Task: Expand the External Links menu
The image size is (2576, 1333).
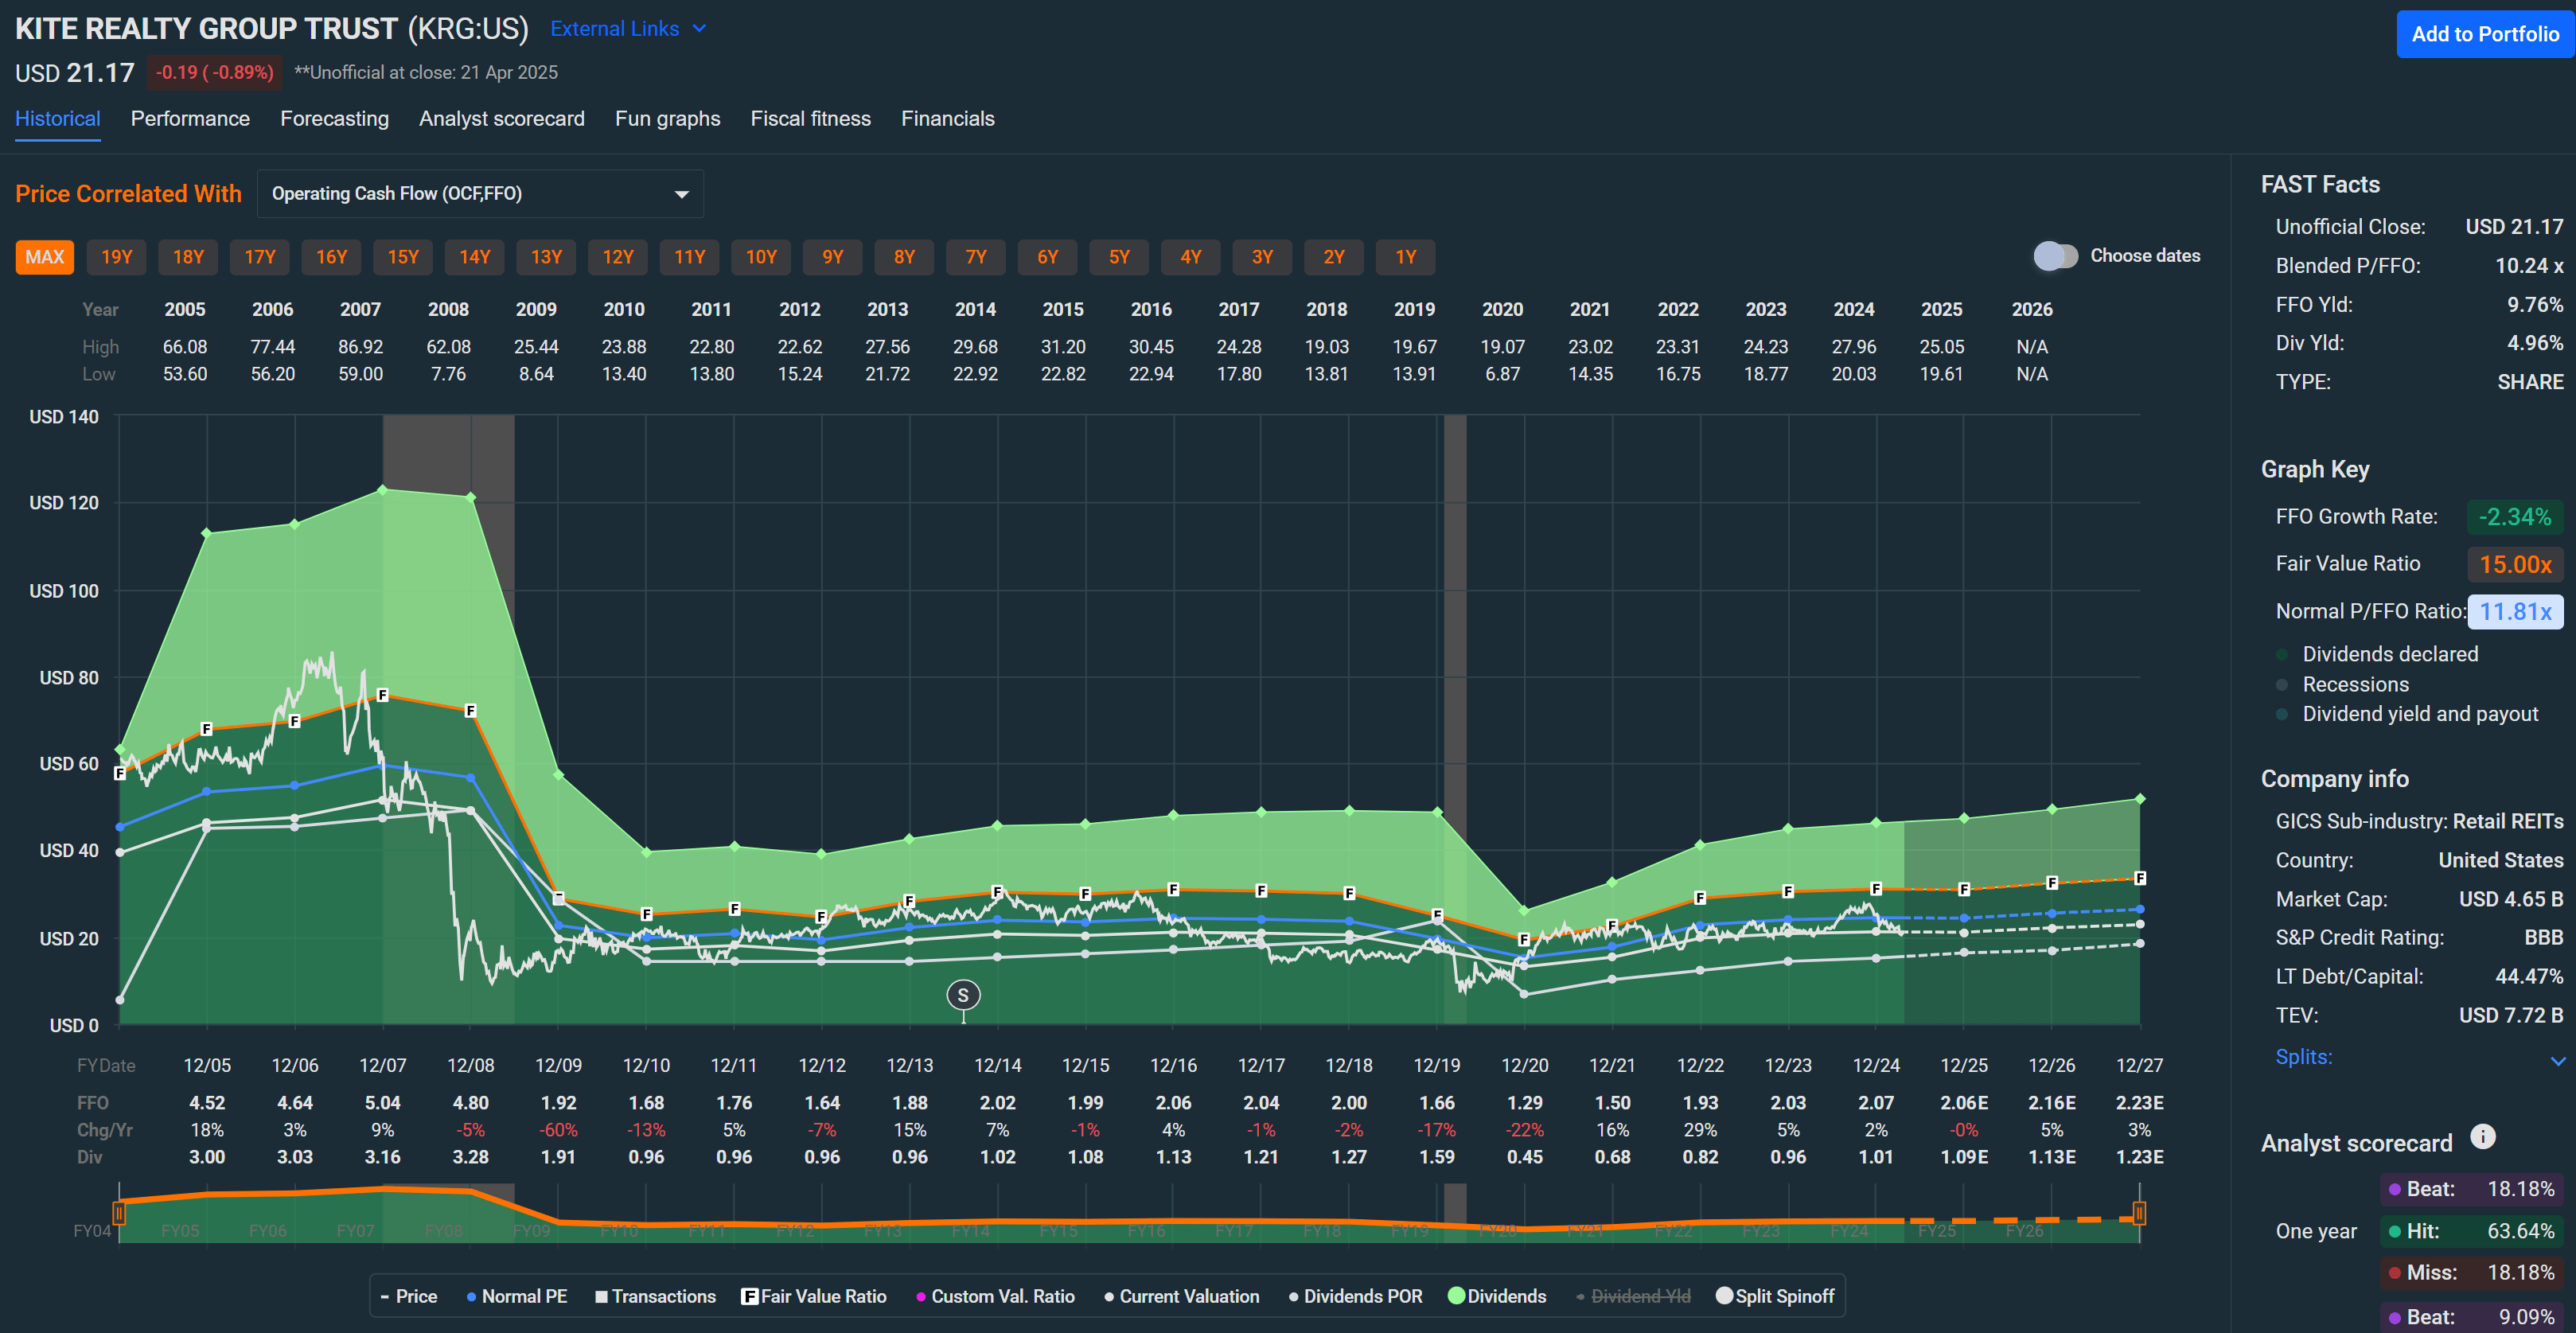Action: (x=630, y=28)
